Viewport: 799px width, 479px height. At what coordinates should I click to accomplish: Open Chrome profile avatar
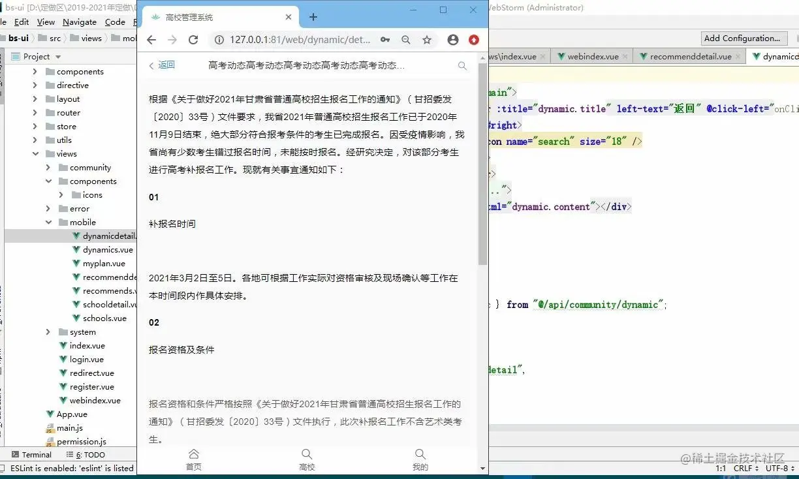(x=453, y=40)
